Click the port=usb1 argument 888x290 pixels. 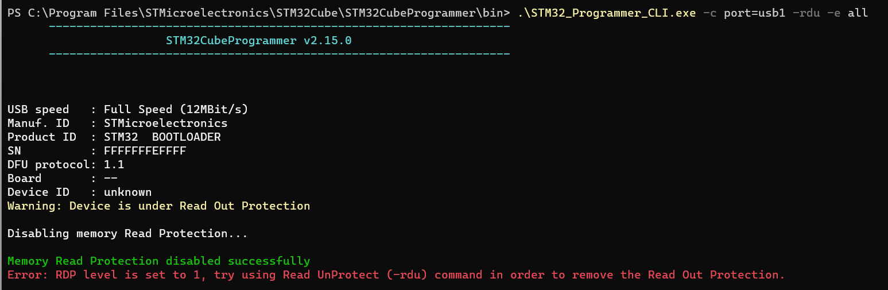754,13
